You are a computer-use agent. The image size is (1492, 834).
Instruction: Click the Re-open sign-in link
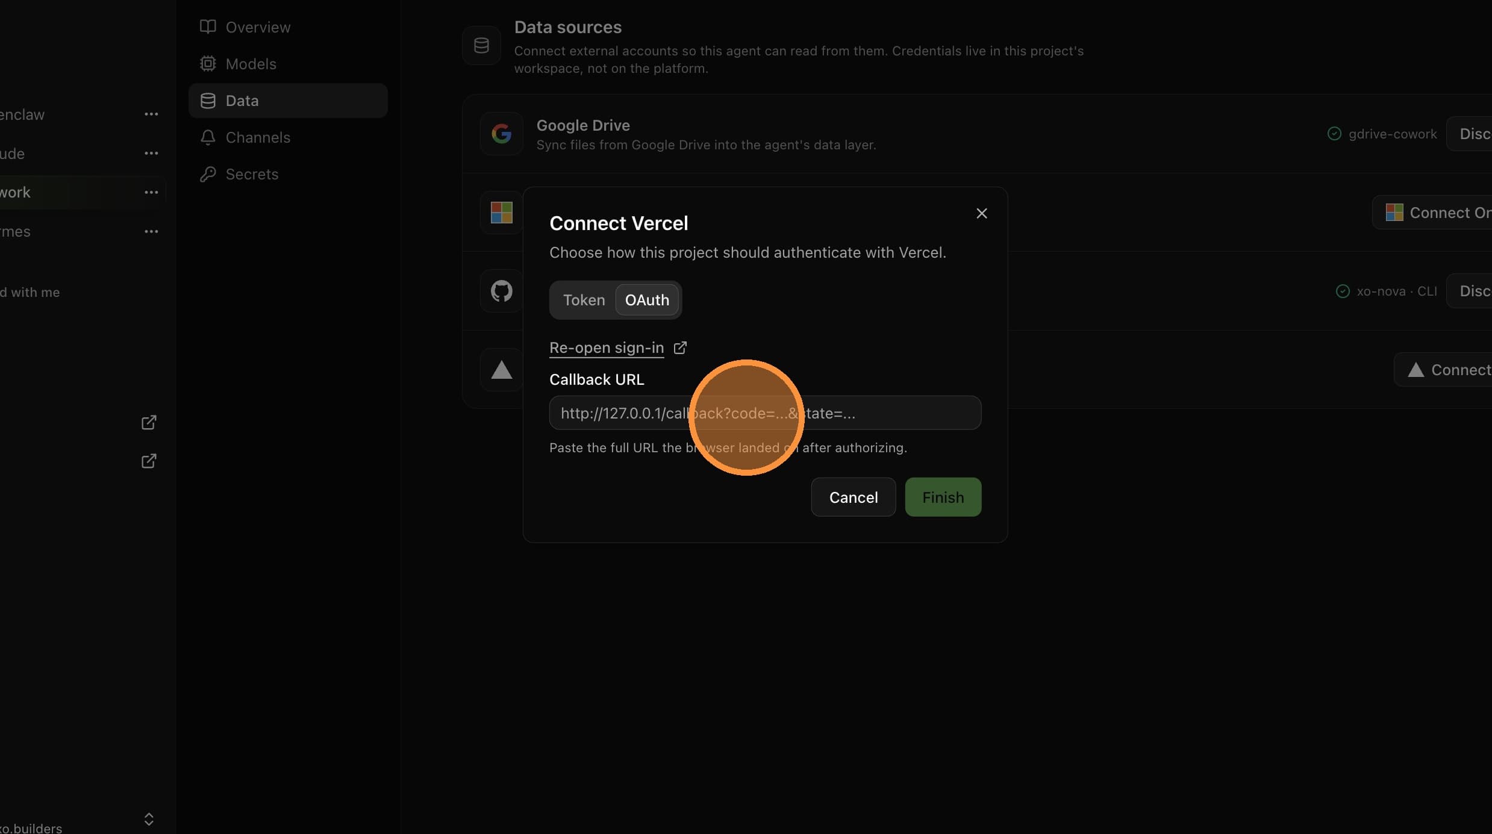606,347
